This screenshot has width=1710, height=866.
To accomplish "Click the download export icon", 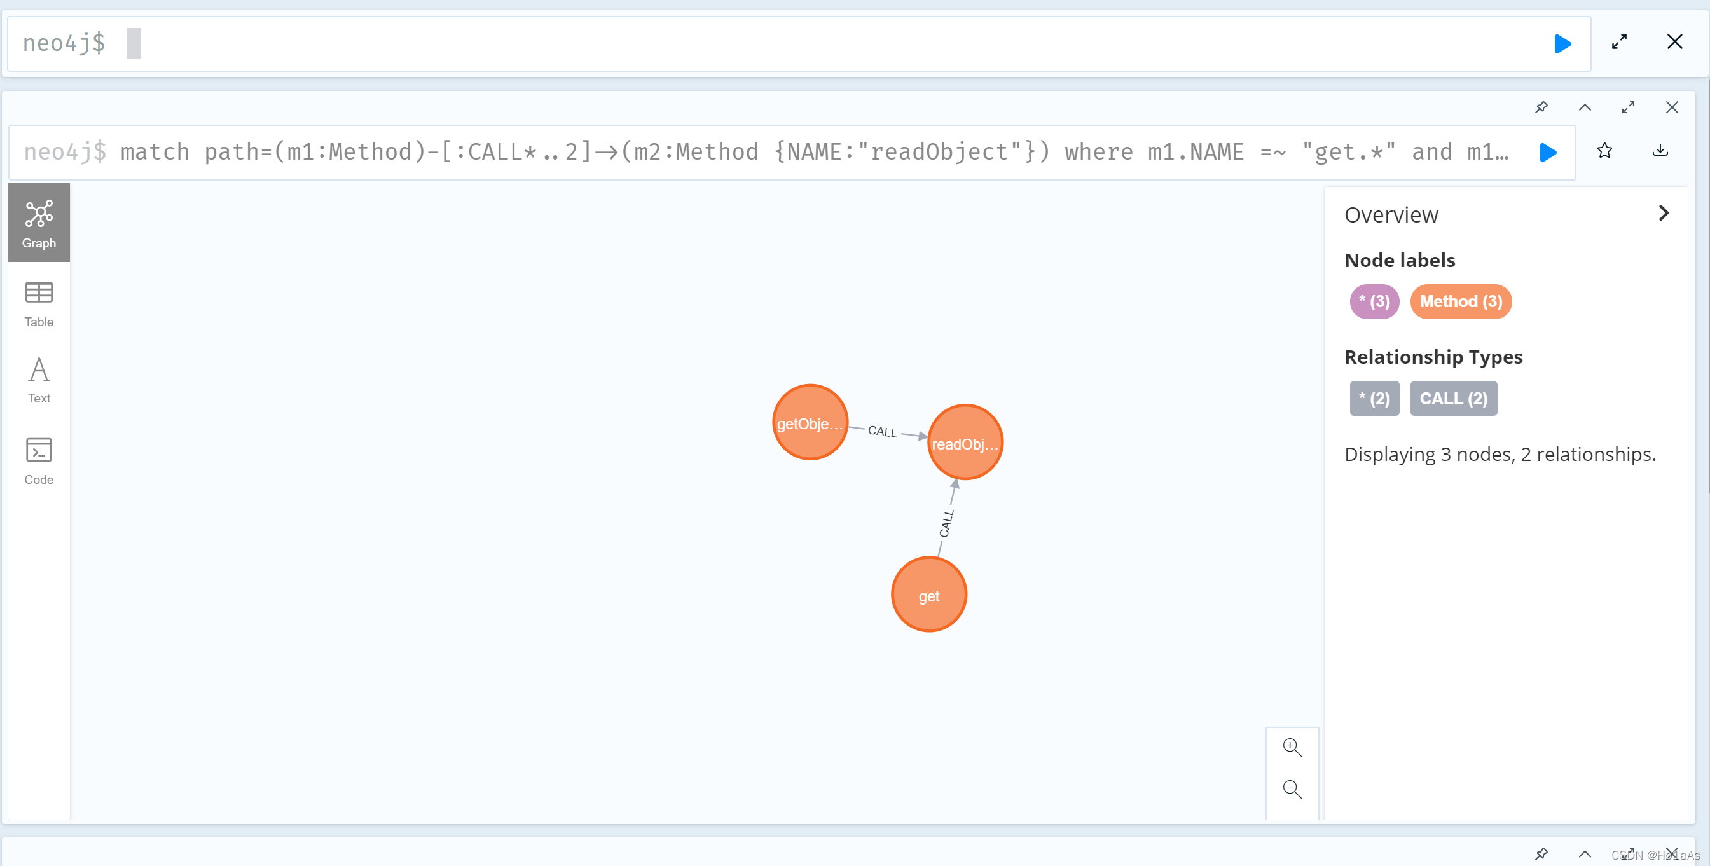I will click(1660, 151).
